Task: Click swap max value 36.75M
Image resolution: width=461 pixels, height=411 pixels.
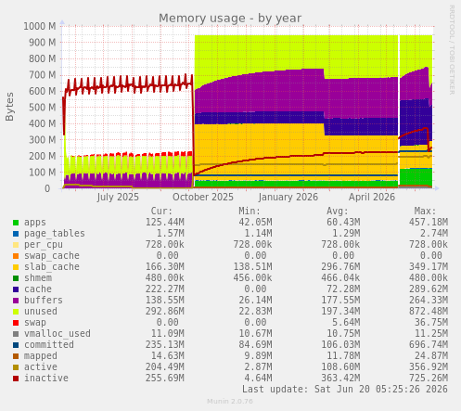Action: pyautogui.click(x=431, y=323)
